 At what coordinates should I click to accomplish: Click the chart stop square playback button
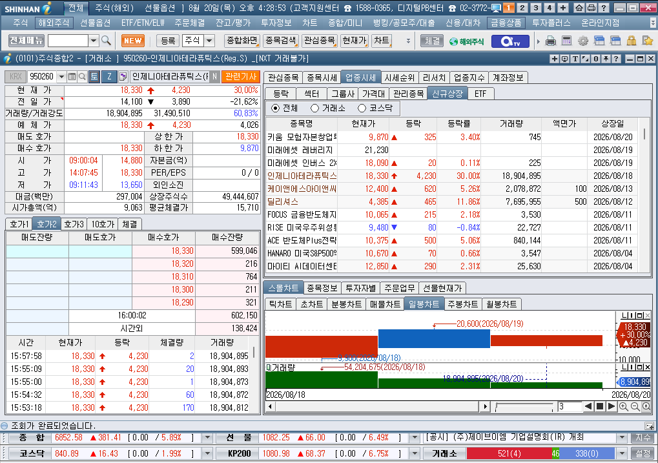[x=600, y=406]
